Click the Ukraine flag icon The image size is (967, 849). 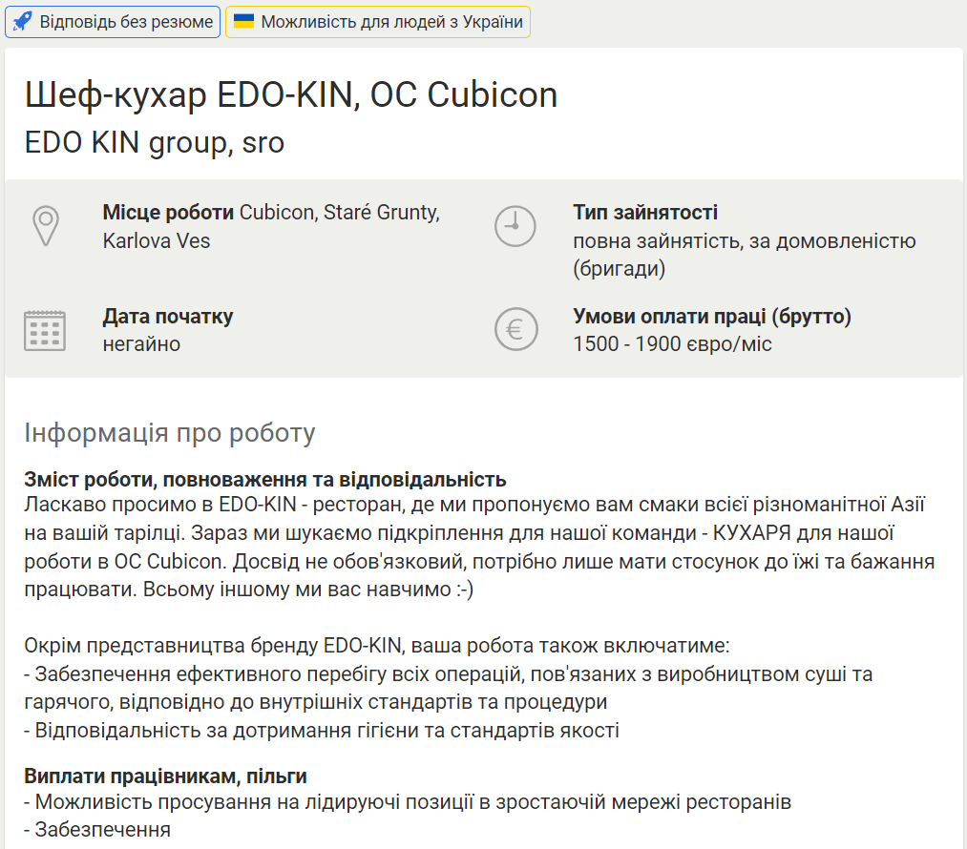point(243,21)
